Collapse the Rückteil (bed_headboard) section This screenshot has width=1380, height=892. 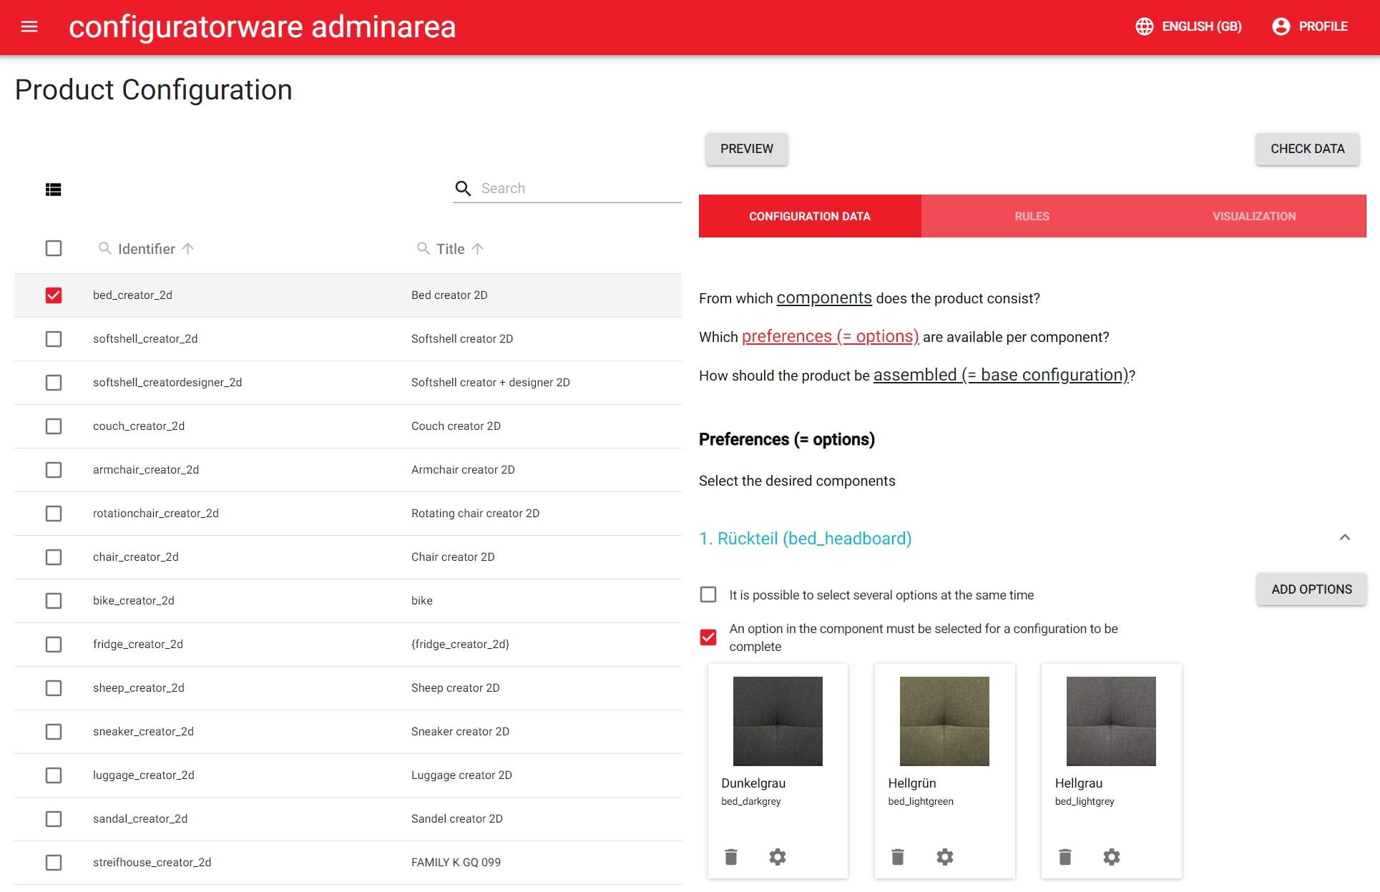1345,538
